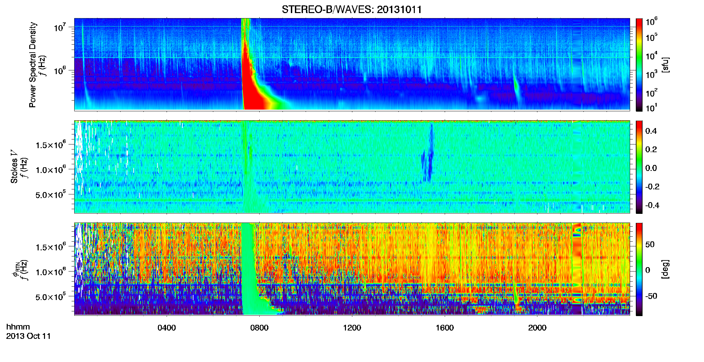Click the [sfu] colorbar unit label
704x362 pixels.
pyautogui.click(x=665, y=65)
